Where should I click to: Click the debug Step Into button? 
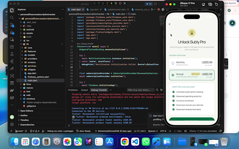(103, 4)
